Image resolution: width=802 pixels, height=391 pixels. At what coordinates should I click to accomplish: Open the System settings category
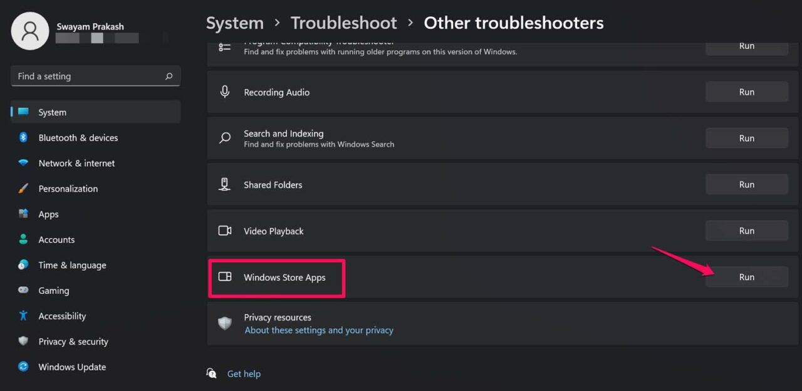point(96,112)
